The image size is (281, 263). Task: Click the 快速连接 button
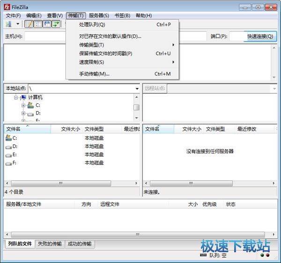point(260,36)
